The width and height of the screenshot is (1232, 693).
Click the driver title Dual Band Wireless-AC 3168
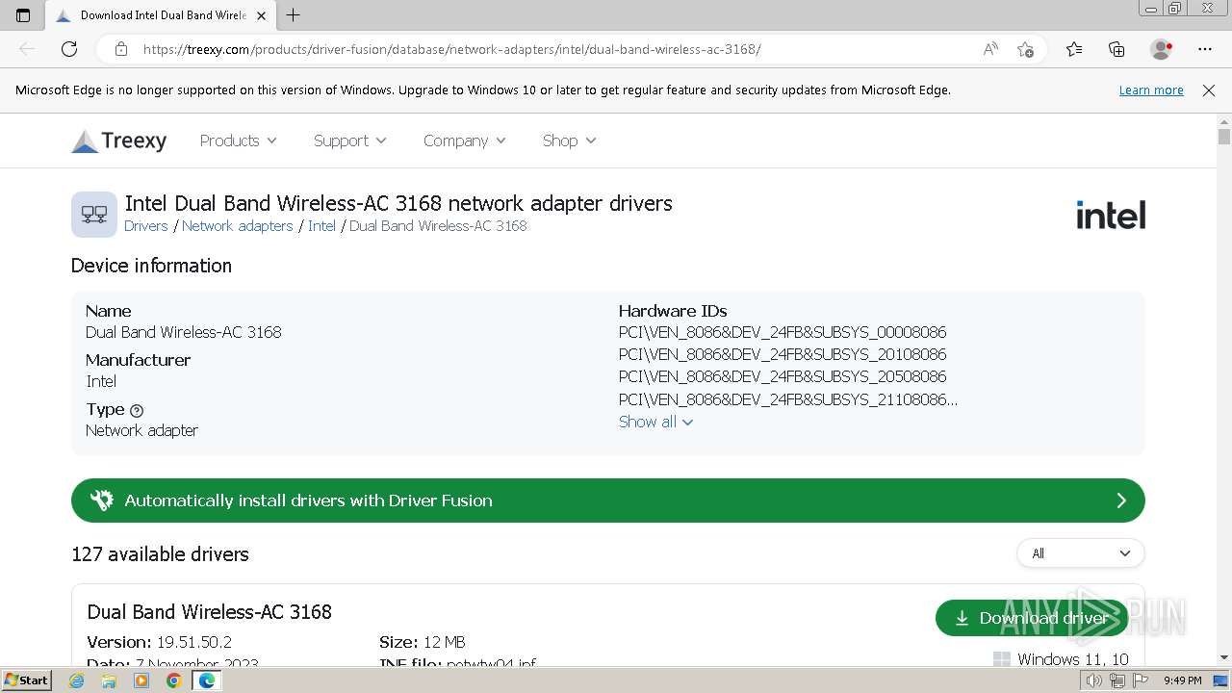point(210,612)
